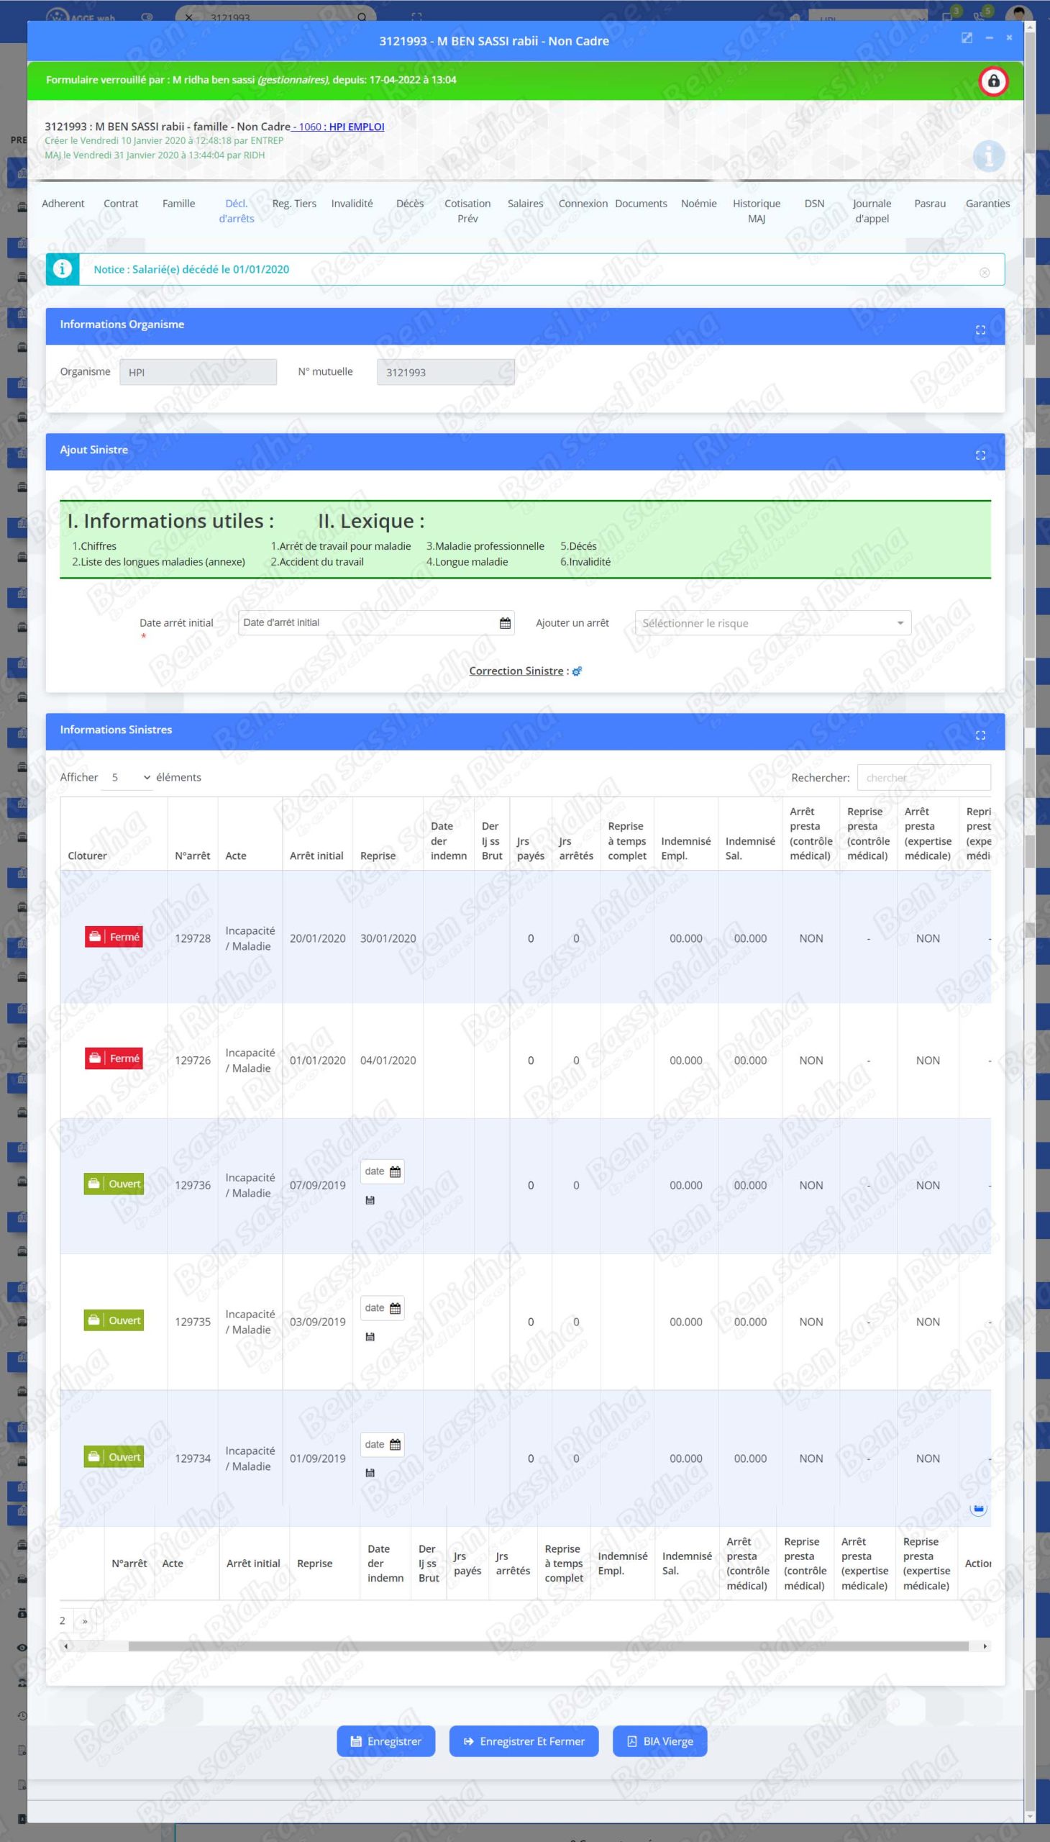Expand Informations Organisme panel fullscreen
This screenshot has width=1050, height=1842.
(x=980, y=330)
